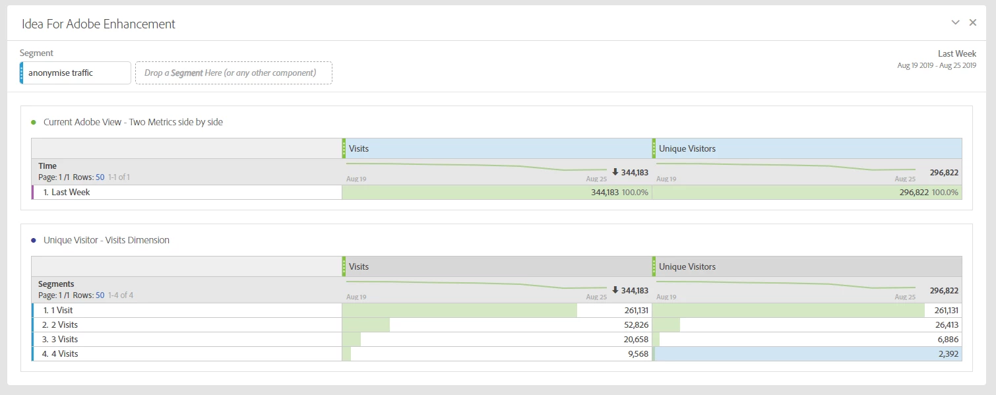Click the Idea For Adobe Enhancement panel title

(x=98, y=24)
